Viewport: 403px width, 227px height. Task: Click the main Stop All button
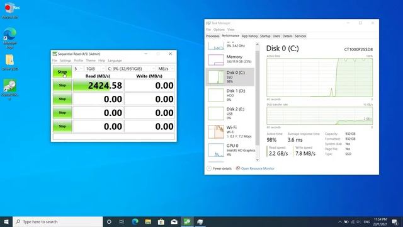62,72
